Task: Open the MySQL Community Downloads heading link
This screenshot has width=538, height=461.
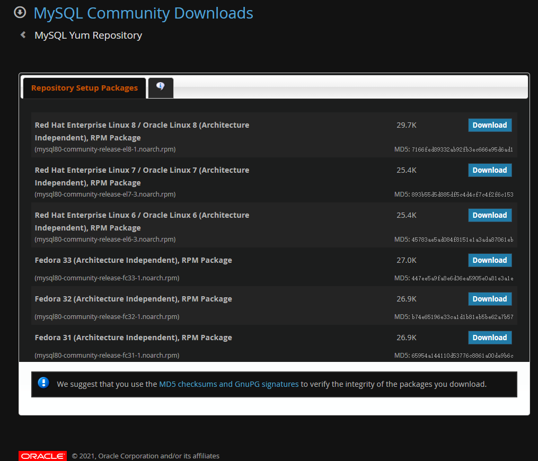Action: [143, 13]
